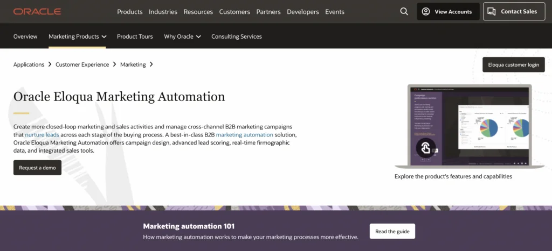Open the laptop product tour thumbnail

pos(470,127)
